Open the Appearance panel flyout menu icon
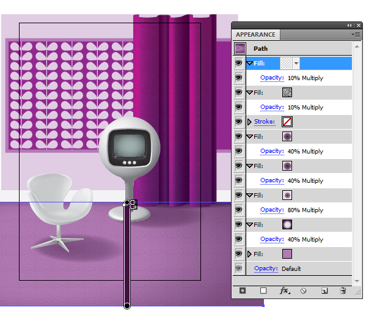Viewport: 366px width, 318px height. point(356,35)
